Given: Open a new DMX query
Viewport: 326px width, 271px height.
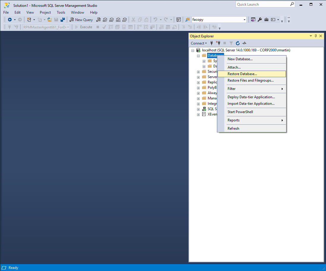Looking at the screenshot, I should (x=111, y=20).
